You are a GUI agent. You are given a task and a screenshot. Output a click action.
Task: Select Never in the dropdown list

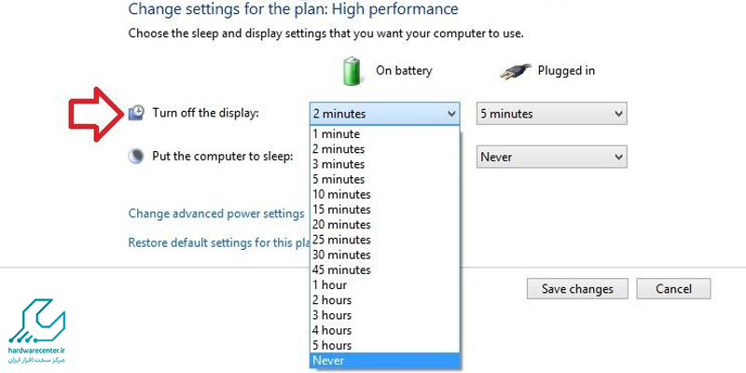384,361
